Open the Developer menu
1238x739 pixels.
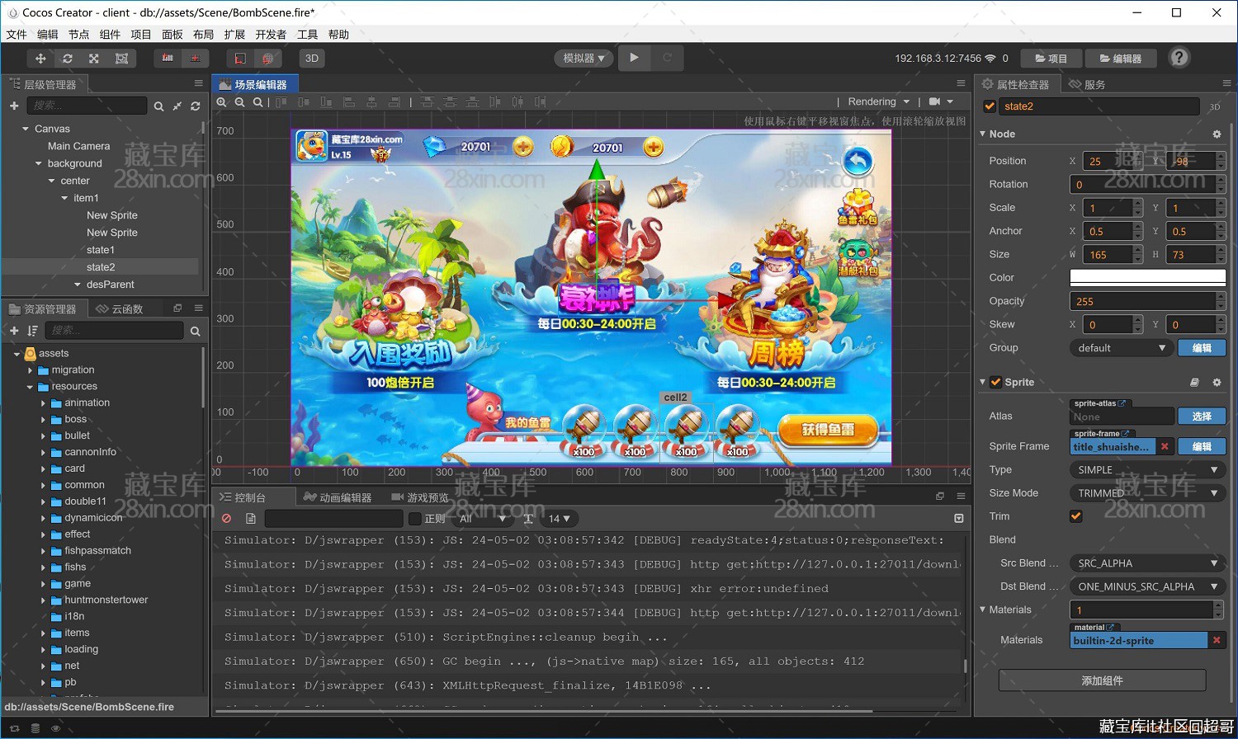271,34
